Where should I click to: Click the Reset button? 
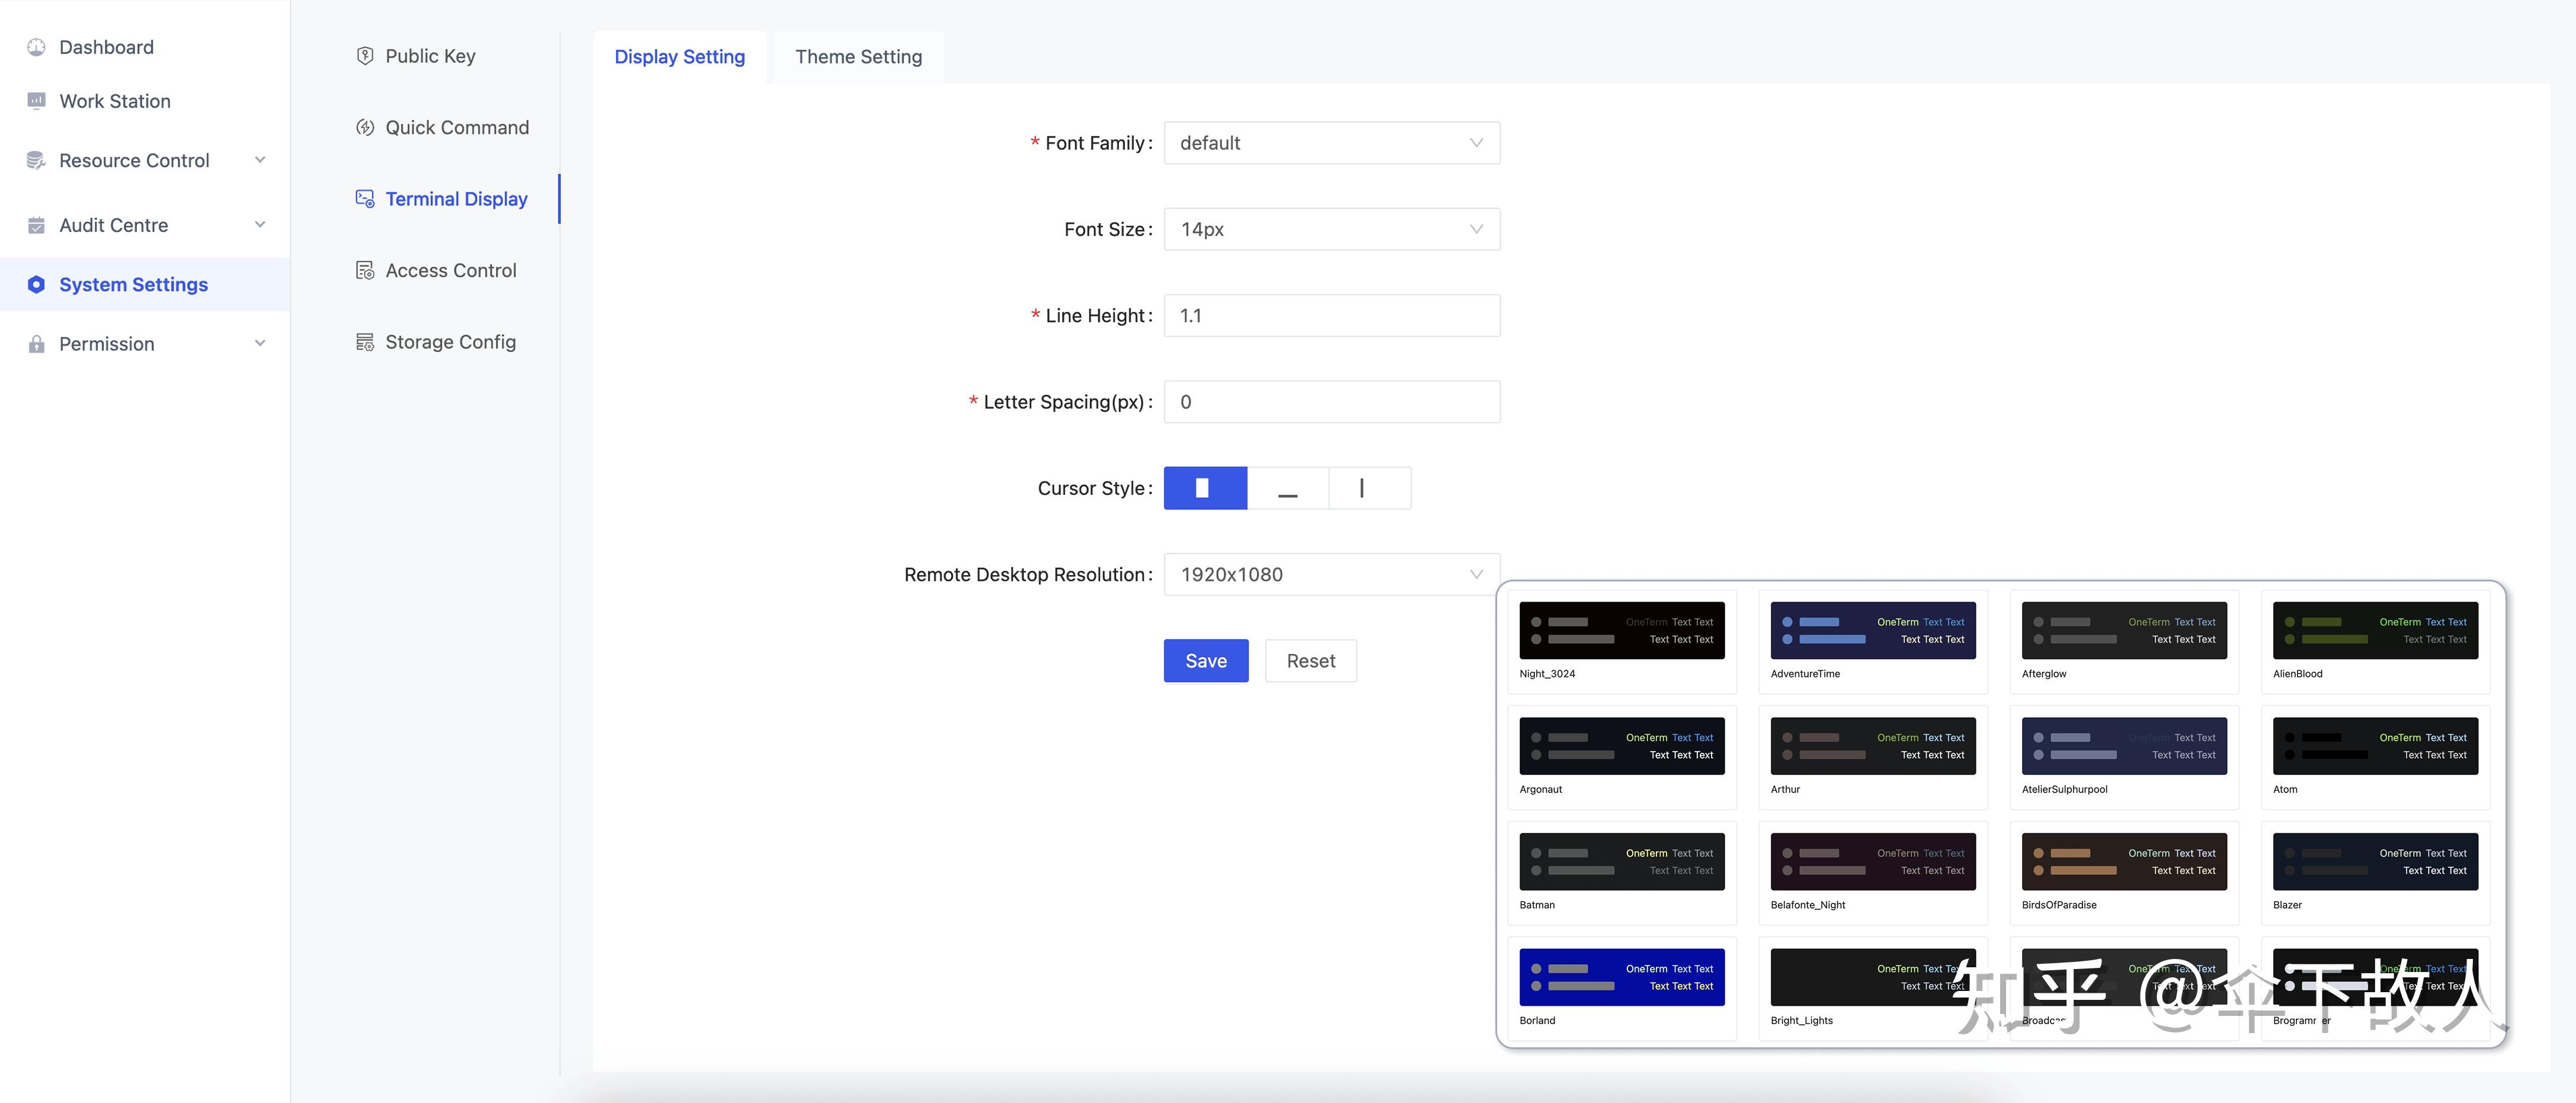coord(1310,661)
